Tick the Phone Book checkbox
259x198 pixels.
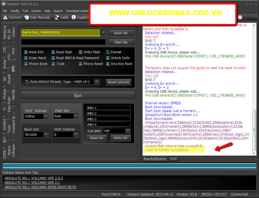pyautogui.click(x=26, y=64)
